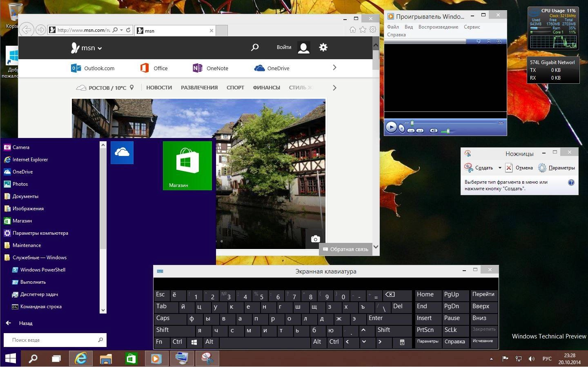The width and height of the screenshot is (588, 367).
Task: Toggle the Fn key on on-screen keyboard
Action: point(162,342)
